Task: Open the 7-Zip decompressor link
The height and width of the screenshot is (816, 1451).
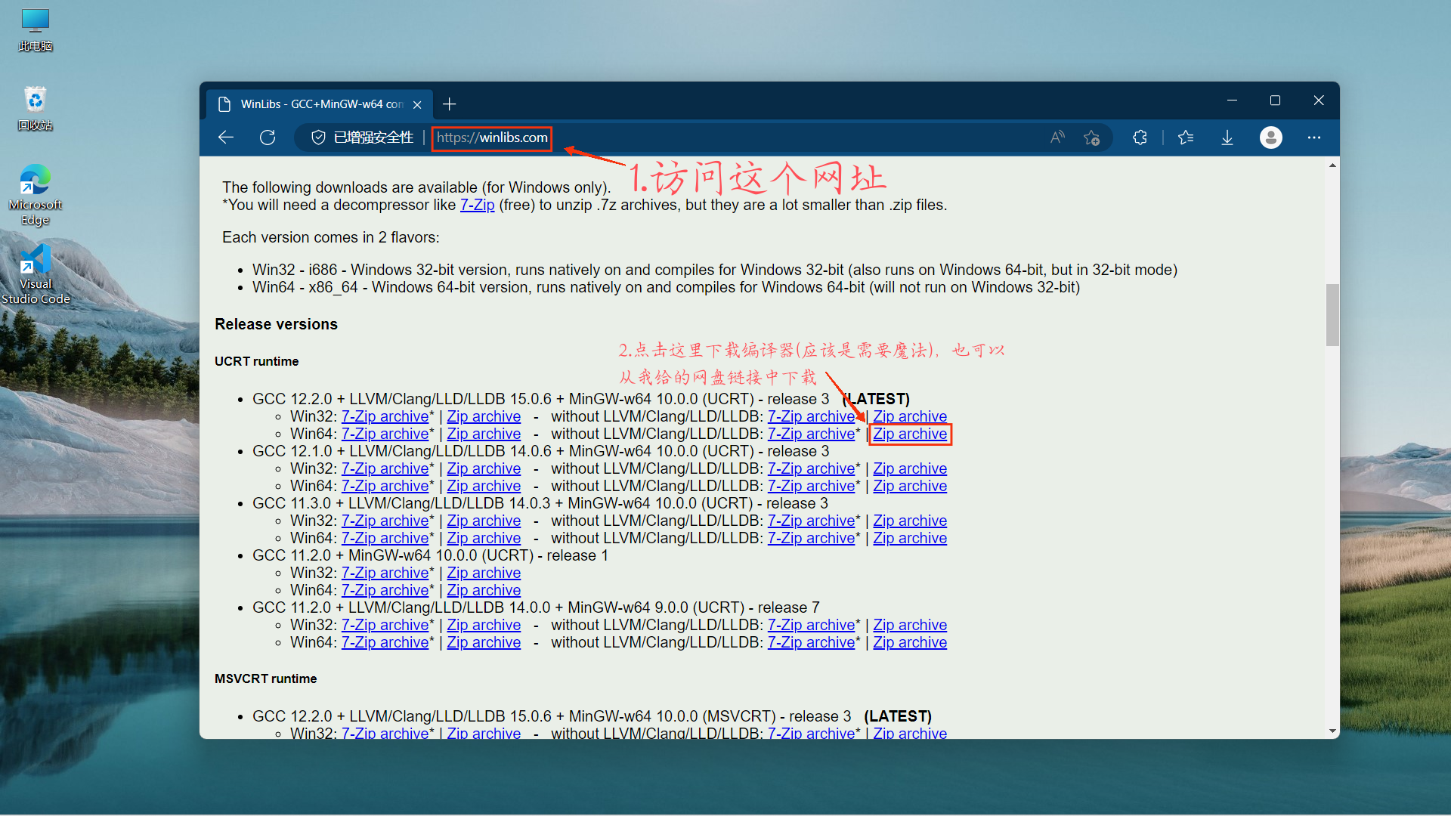Action: click(x=477, y=206)
